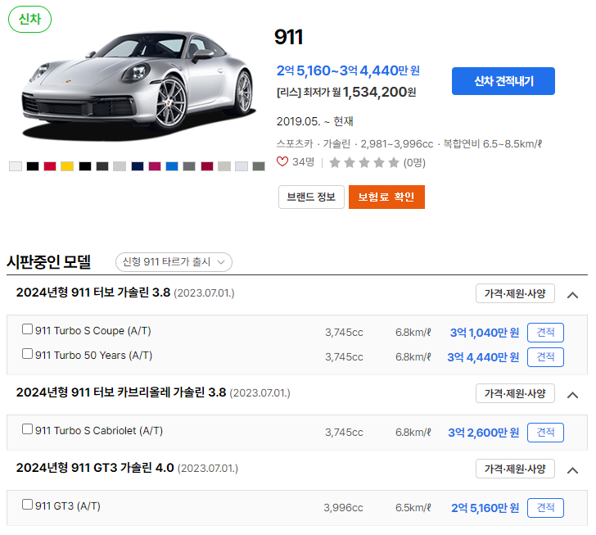596x535 pixels.
Task: Click the (0명) review count
Action: pyautogui.click(x=414, y=163)
